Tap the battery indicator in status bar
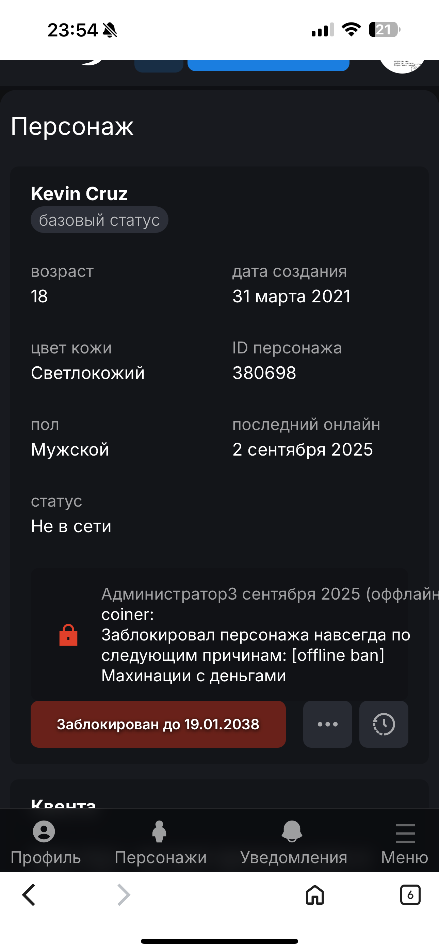This screenshot has height=952, width=439. pyautogui.click(x=384, y=30)
